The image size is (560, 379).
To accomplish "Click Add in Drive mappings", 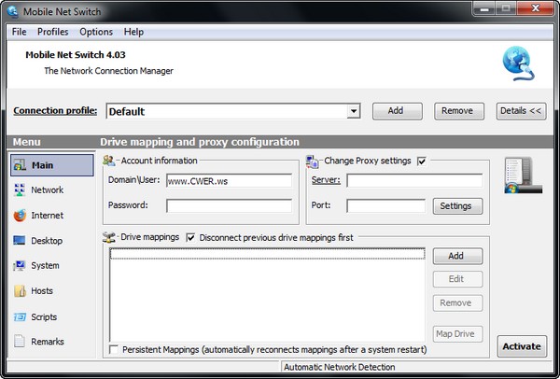I will [x=457, y=256].
